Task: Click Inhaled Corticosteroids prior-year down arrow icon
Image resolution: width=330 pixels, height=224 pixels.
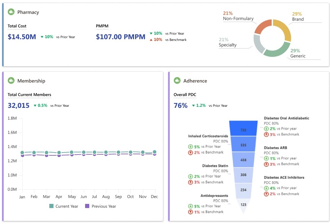Action: (x=190, y=147)
